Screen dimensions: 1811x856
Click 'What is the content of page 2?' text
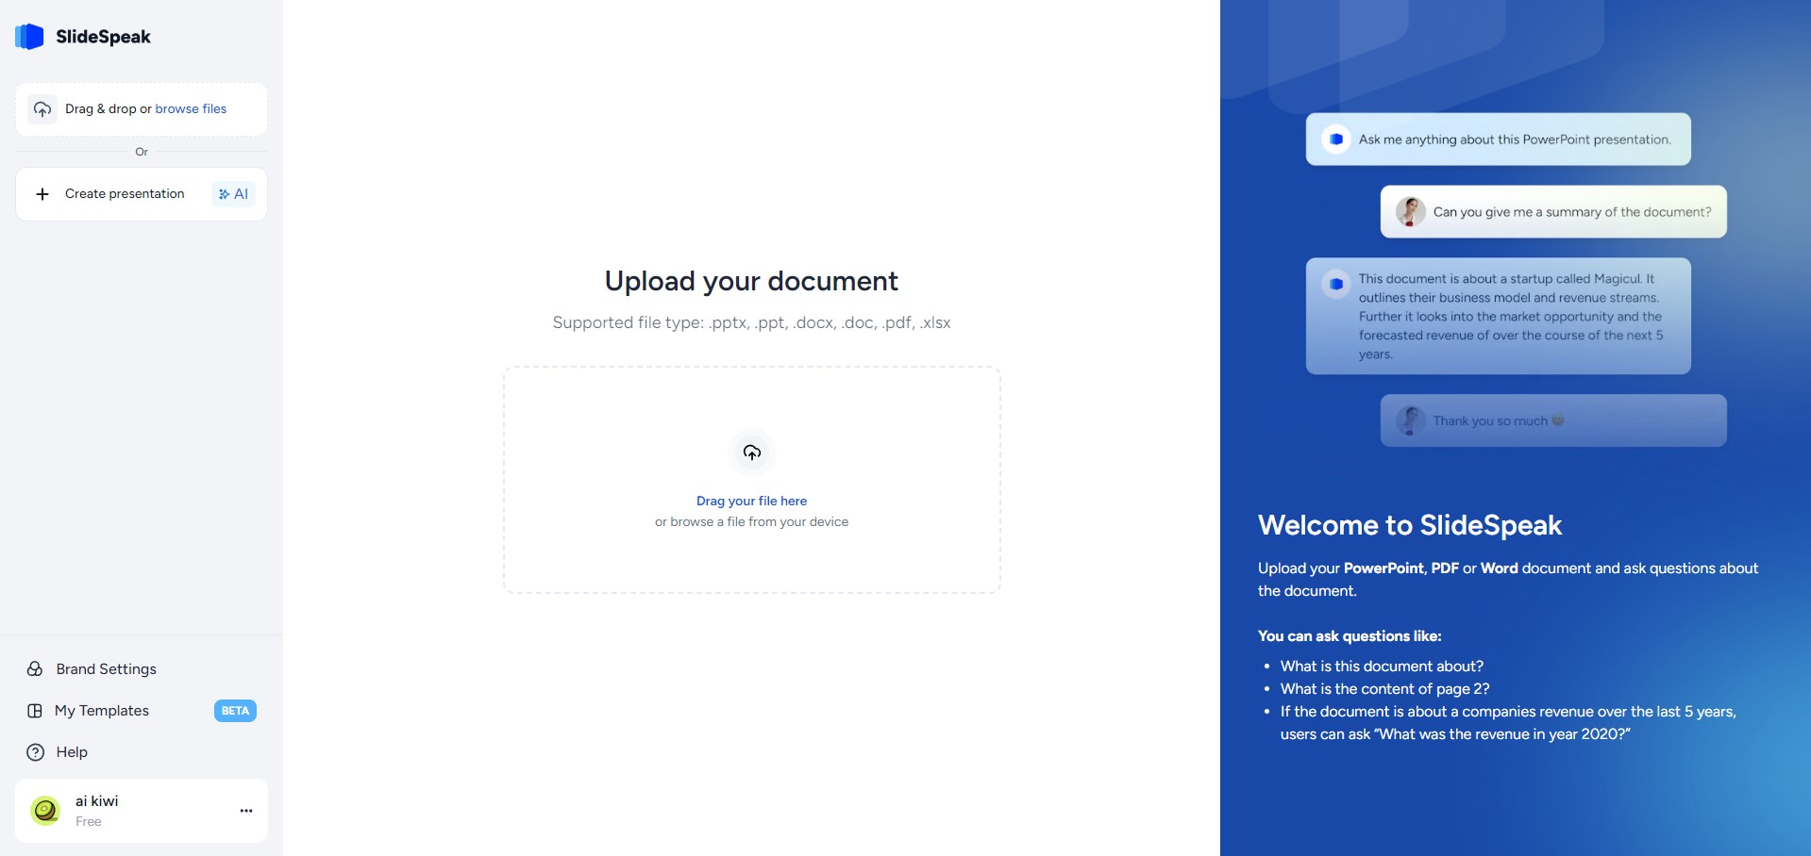point(1385,689)
